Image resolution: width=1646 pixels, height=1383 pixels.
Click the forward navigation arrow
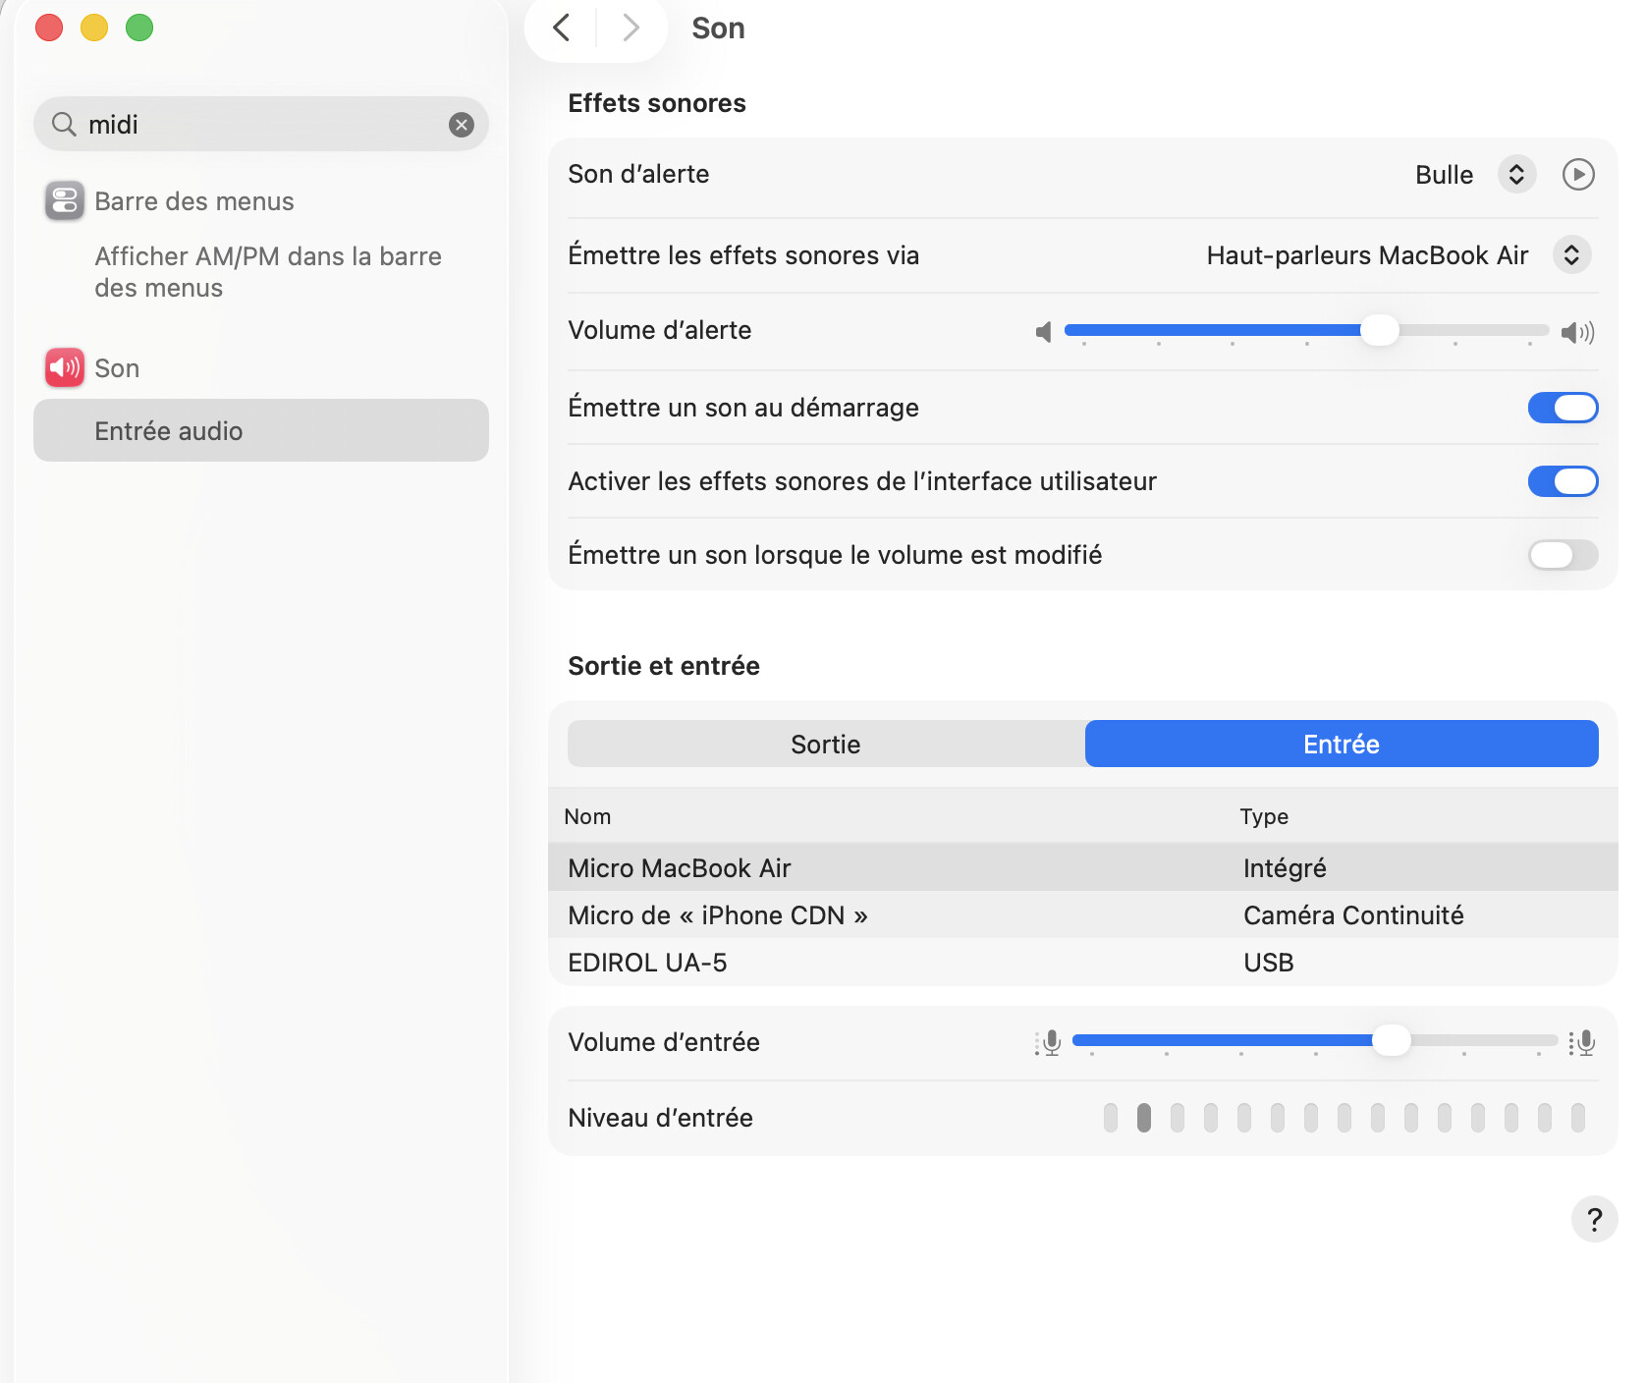point(631,28)
